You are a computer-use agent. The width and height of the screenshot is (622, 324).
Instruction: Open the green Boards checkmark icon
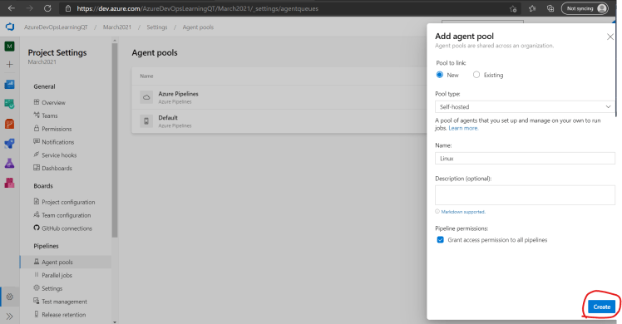click(9, 104)
